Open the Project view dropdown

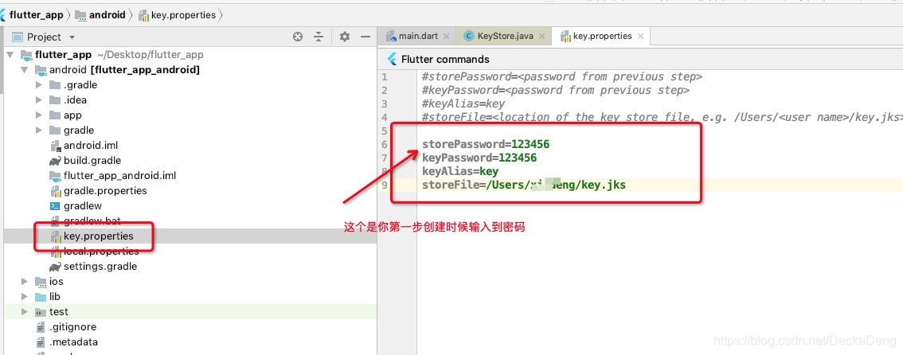tap(72, 37)
